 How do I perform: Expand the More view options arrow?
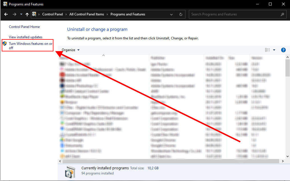coord(274,50)
